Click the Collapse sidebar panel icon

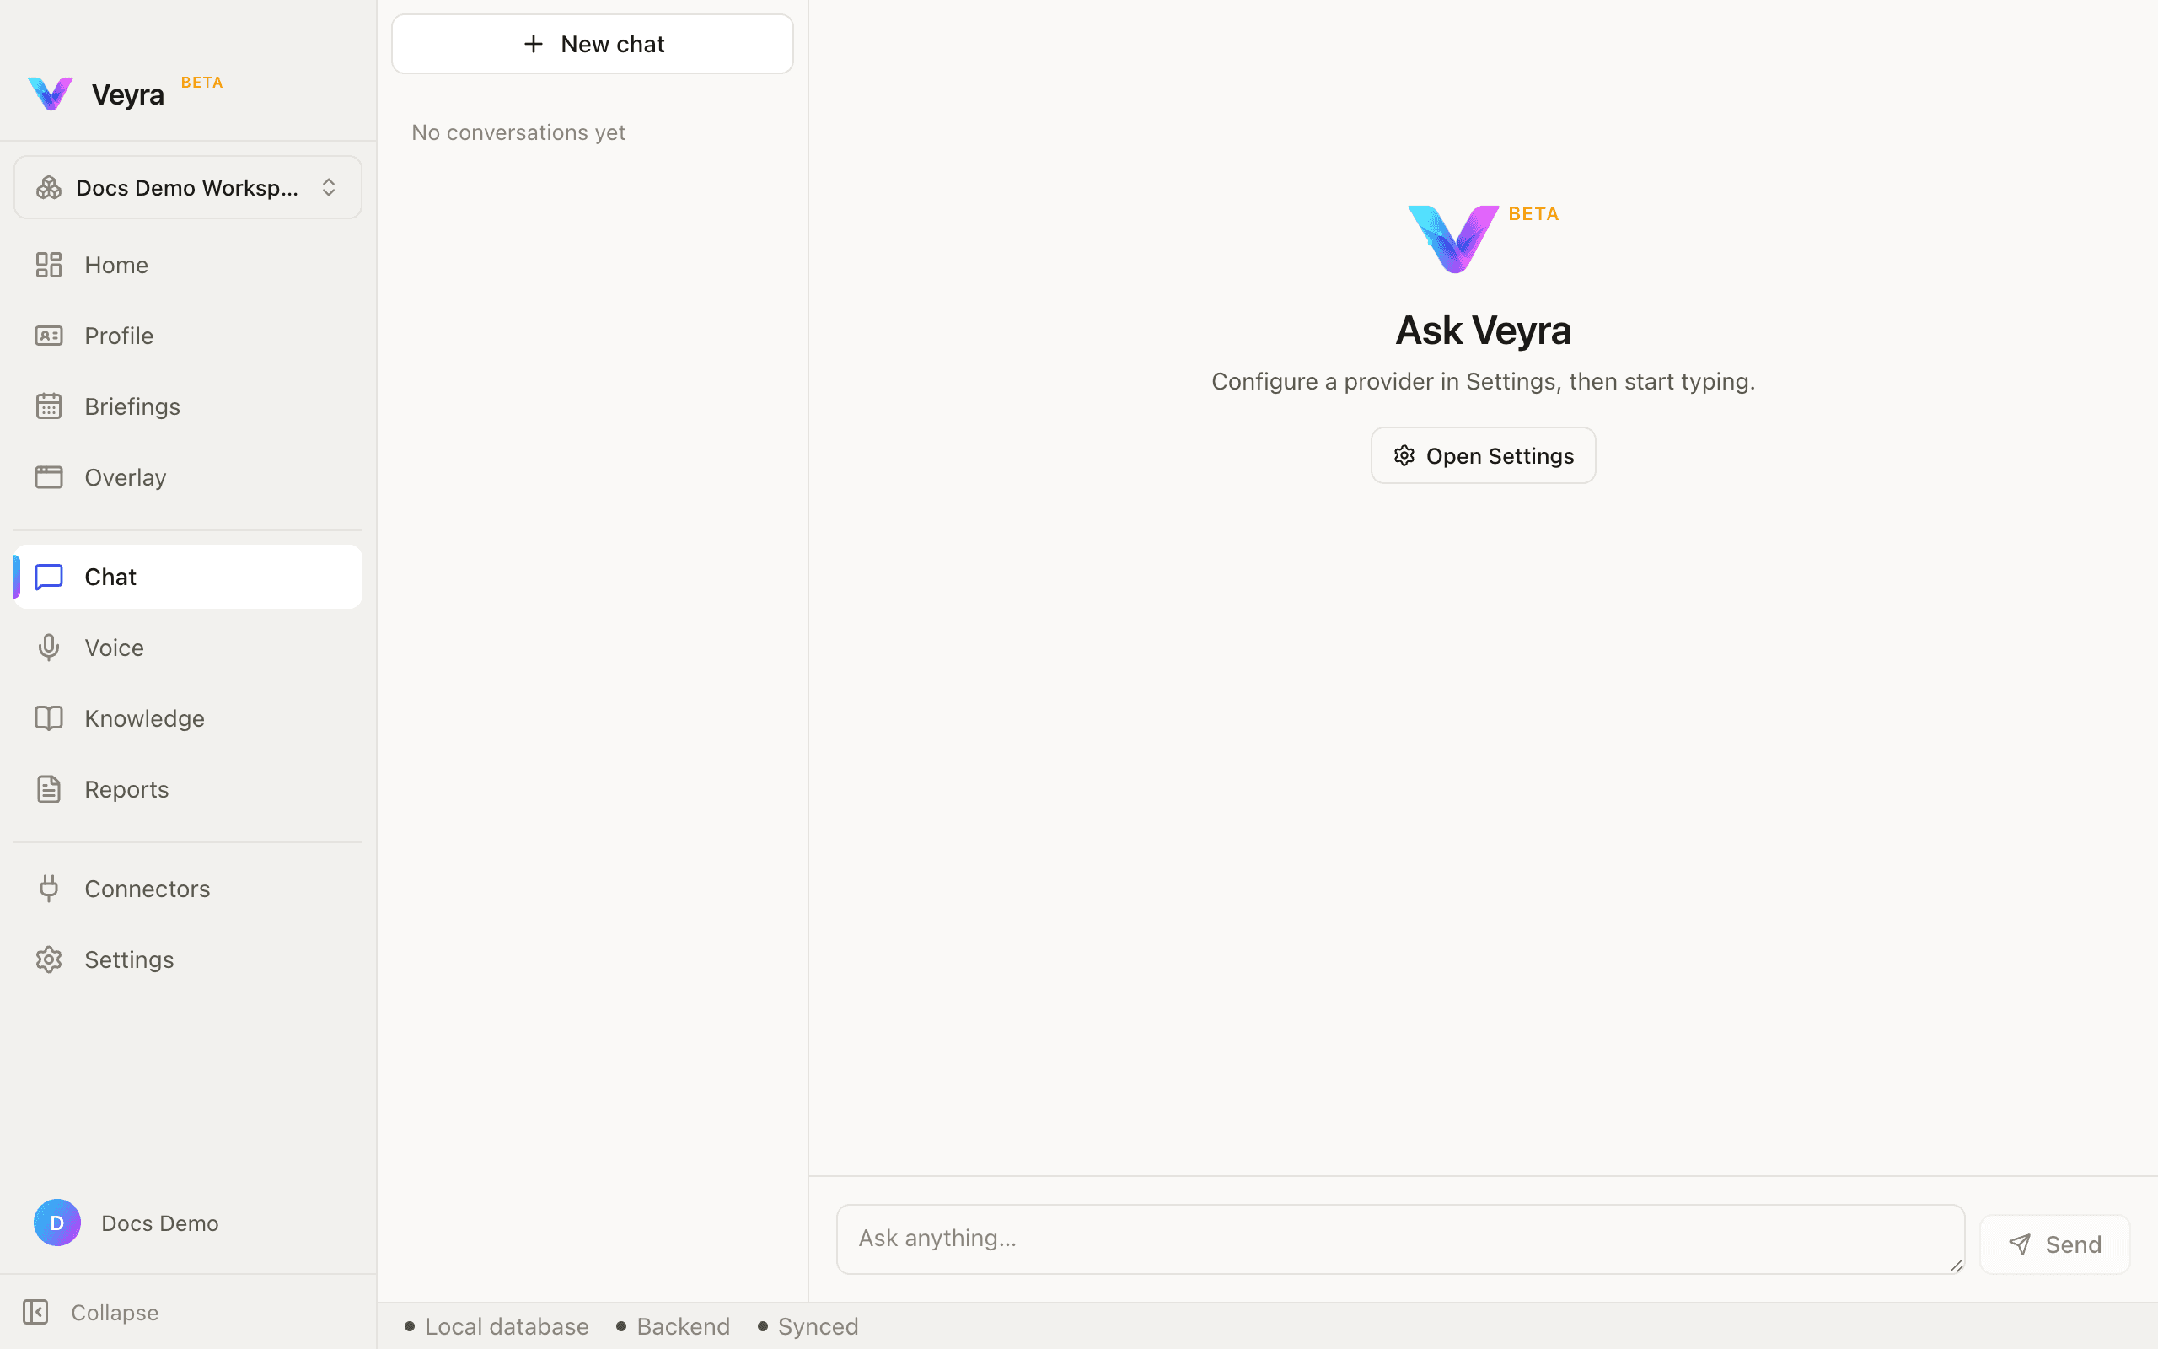coord(35,1313)
